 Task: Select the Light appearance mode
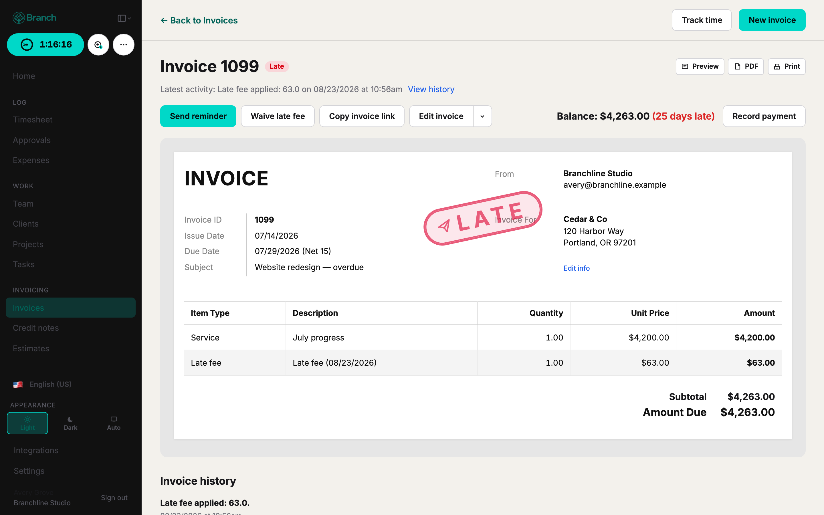click(27, 423)
